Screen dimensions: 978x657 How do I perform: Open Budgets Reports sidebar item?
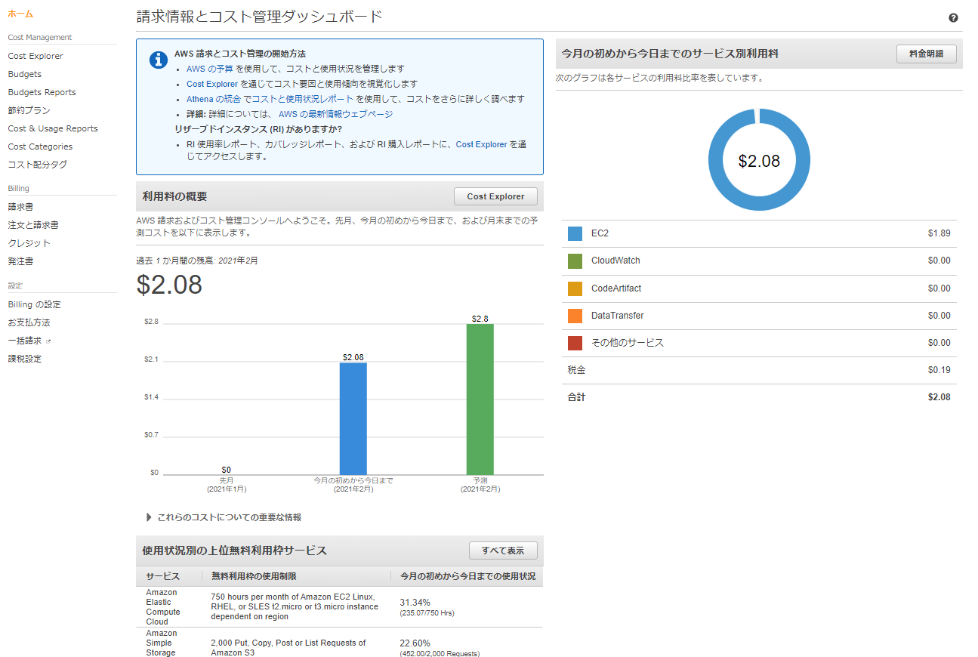pyautogui.click(x=42, y=92)
